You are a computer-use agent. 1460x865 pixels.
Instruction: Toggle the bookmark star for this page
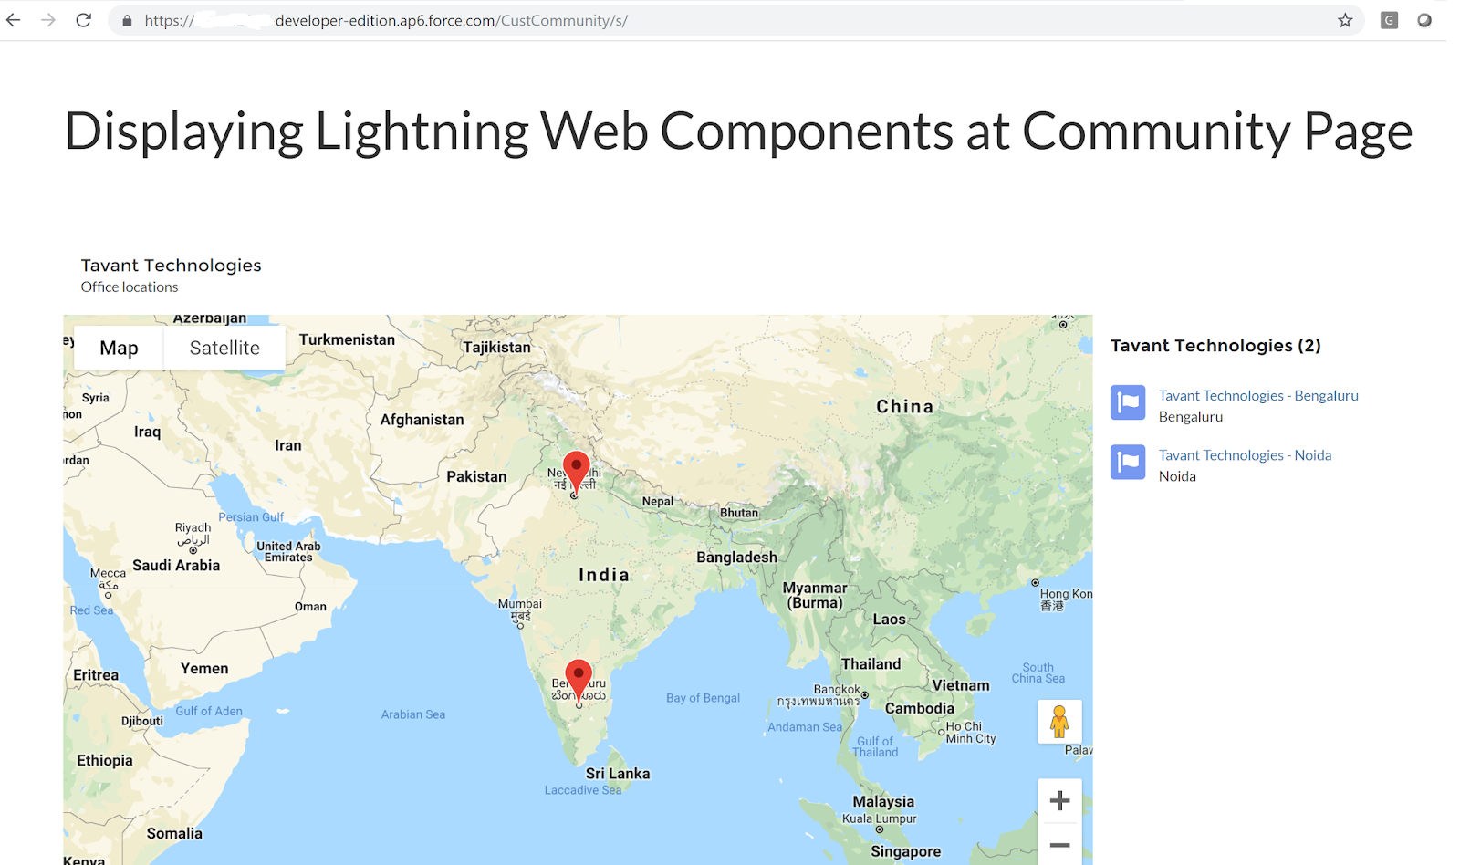pos(1345,19)
